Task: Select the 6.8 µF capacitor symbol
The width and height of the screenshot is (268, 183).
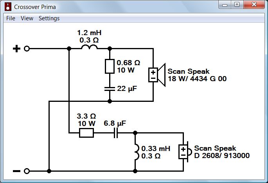Action: point(116,133)
